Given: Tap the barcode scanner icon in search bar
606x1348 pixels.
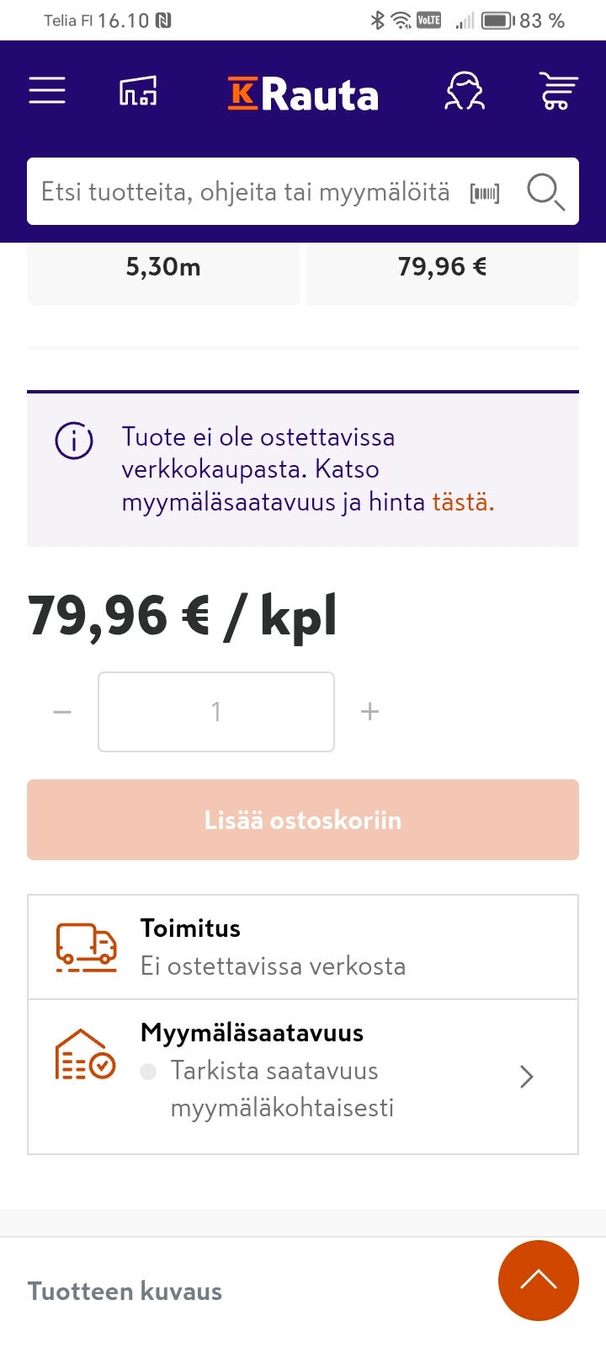Looking at the screenshot, I should pyautogui.click(x=485, y=192).
